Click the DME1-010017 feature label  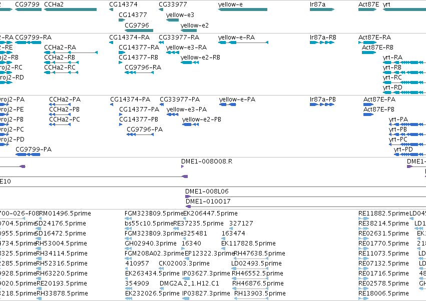[208, 201]
